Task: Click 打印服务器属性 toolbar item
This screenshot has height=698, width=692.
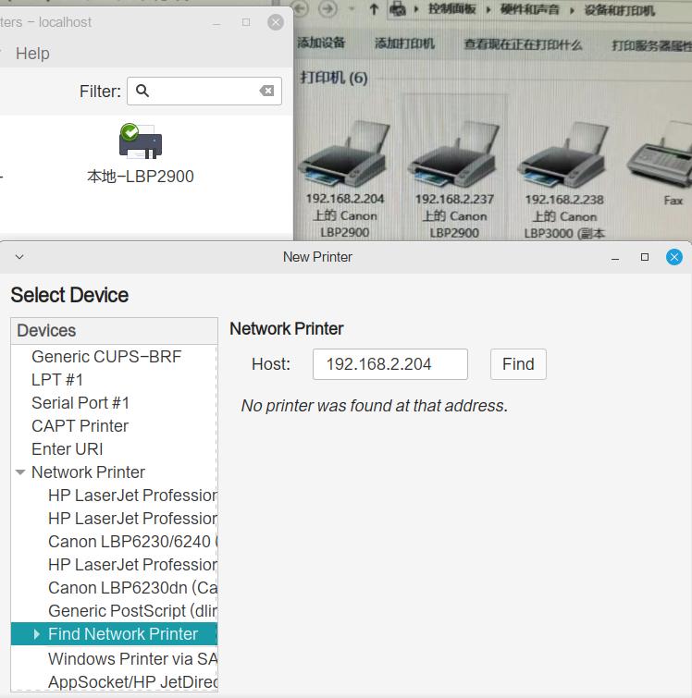Action: [651, 45]
